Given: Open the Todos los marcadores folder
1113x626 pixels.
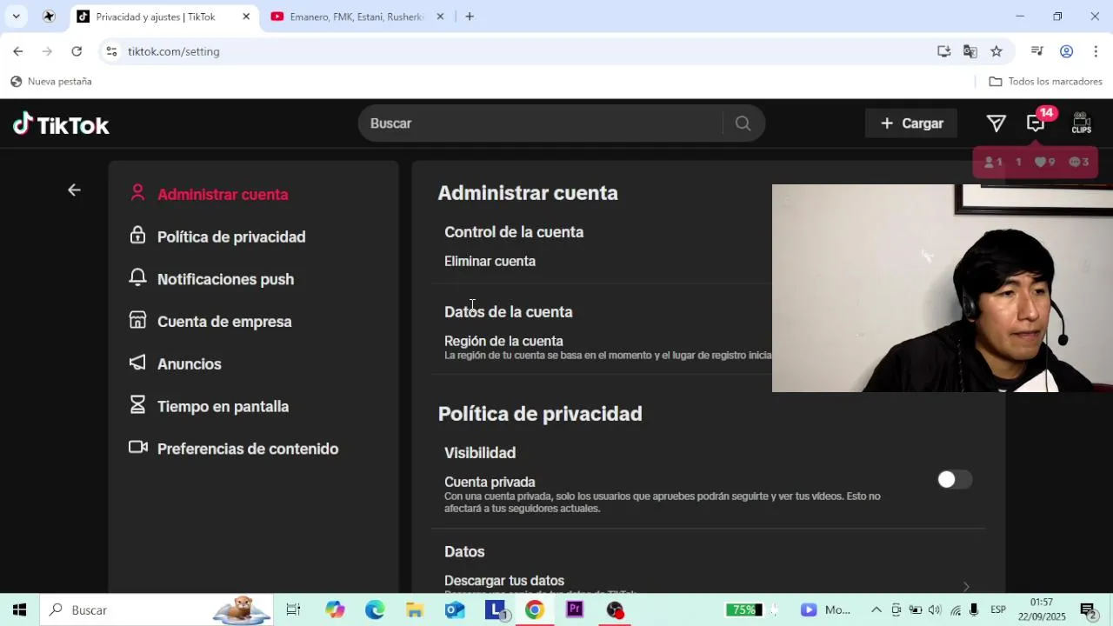Looking at the screenshot, I should click(x=1046, y=81).
